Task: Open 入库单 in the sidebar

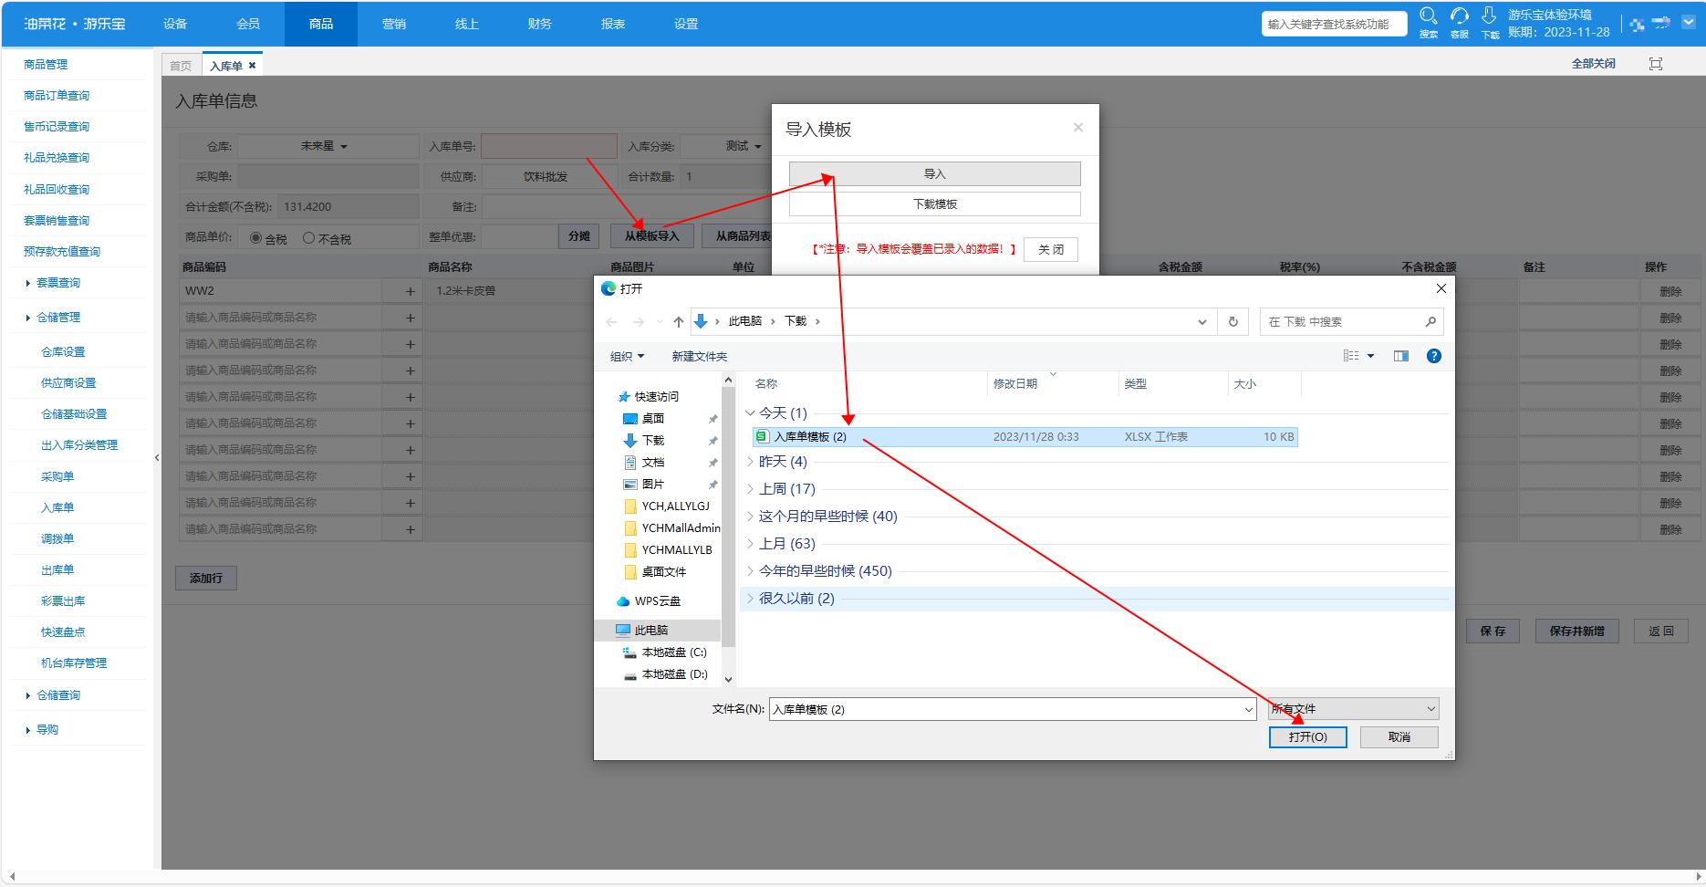Action: [x=57, y=507]
